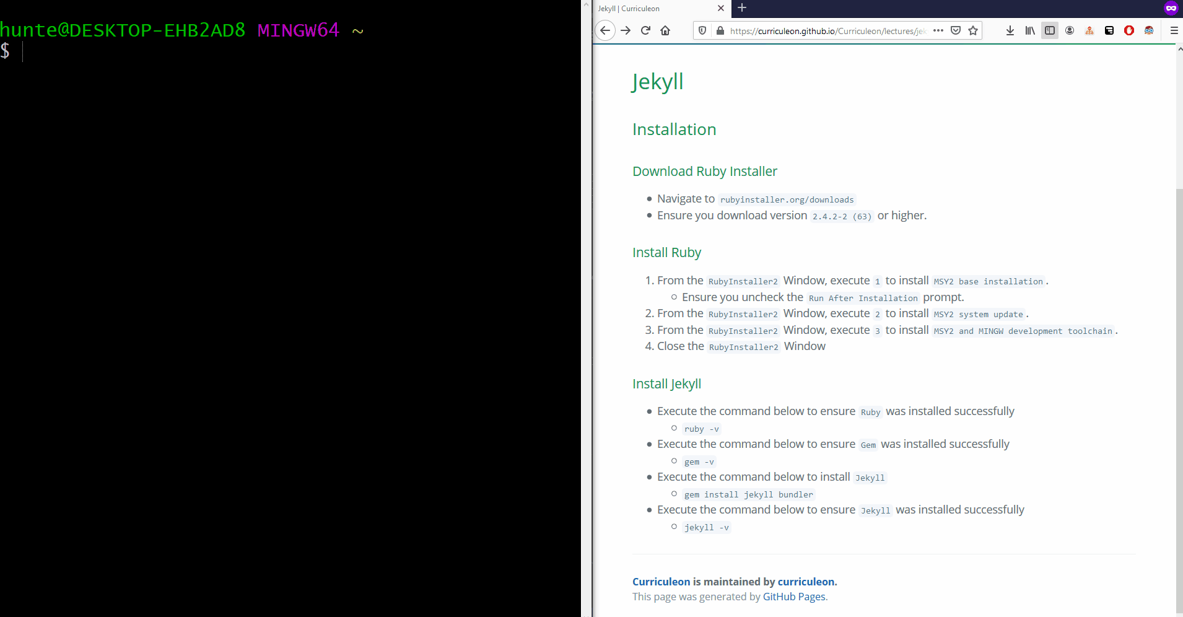Open the page actions (…) menu
Image resolution: width=1183 pixels, height=617 pixels.
click(938, 30)
